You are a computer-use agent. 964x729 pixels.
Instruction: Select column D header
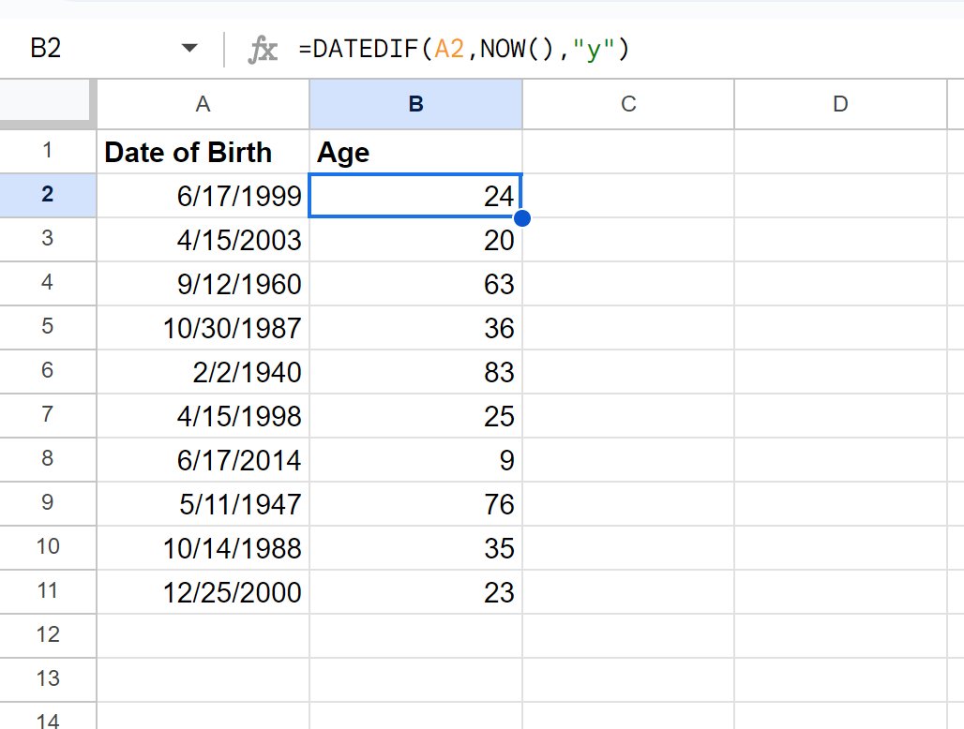(840, 104)
